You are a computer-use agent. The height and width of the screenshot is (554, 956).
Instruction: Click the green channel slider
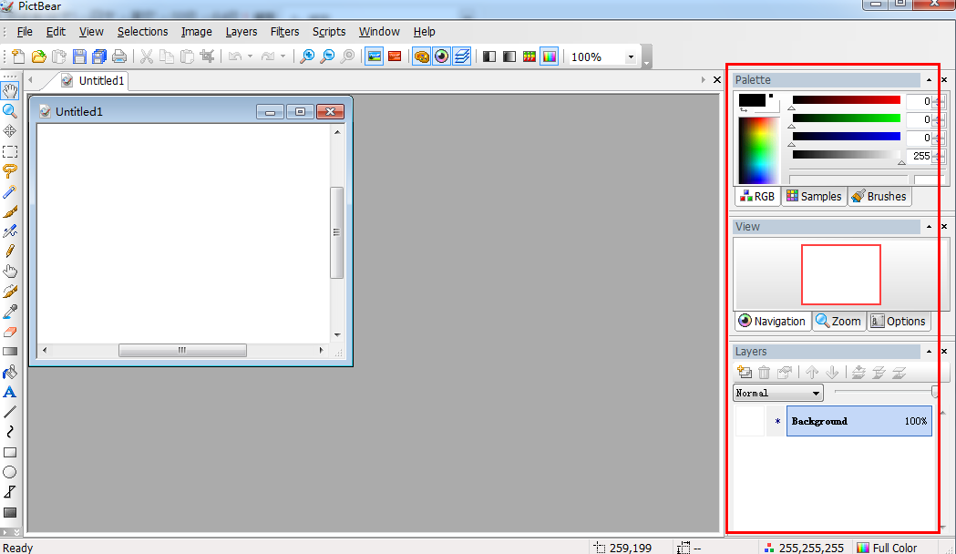pyautogui.click(x=847, y=118)
